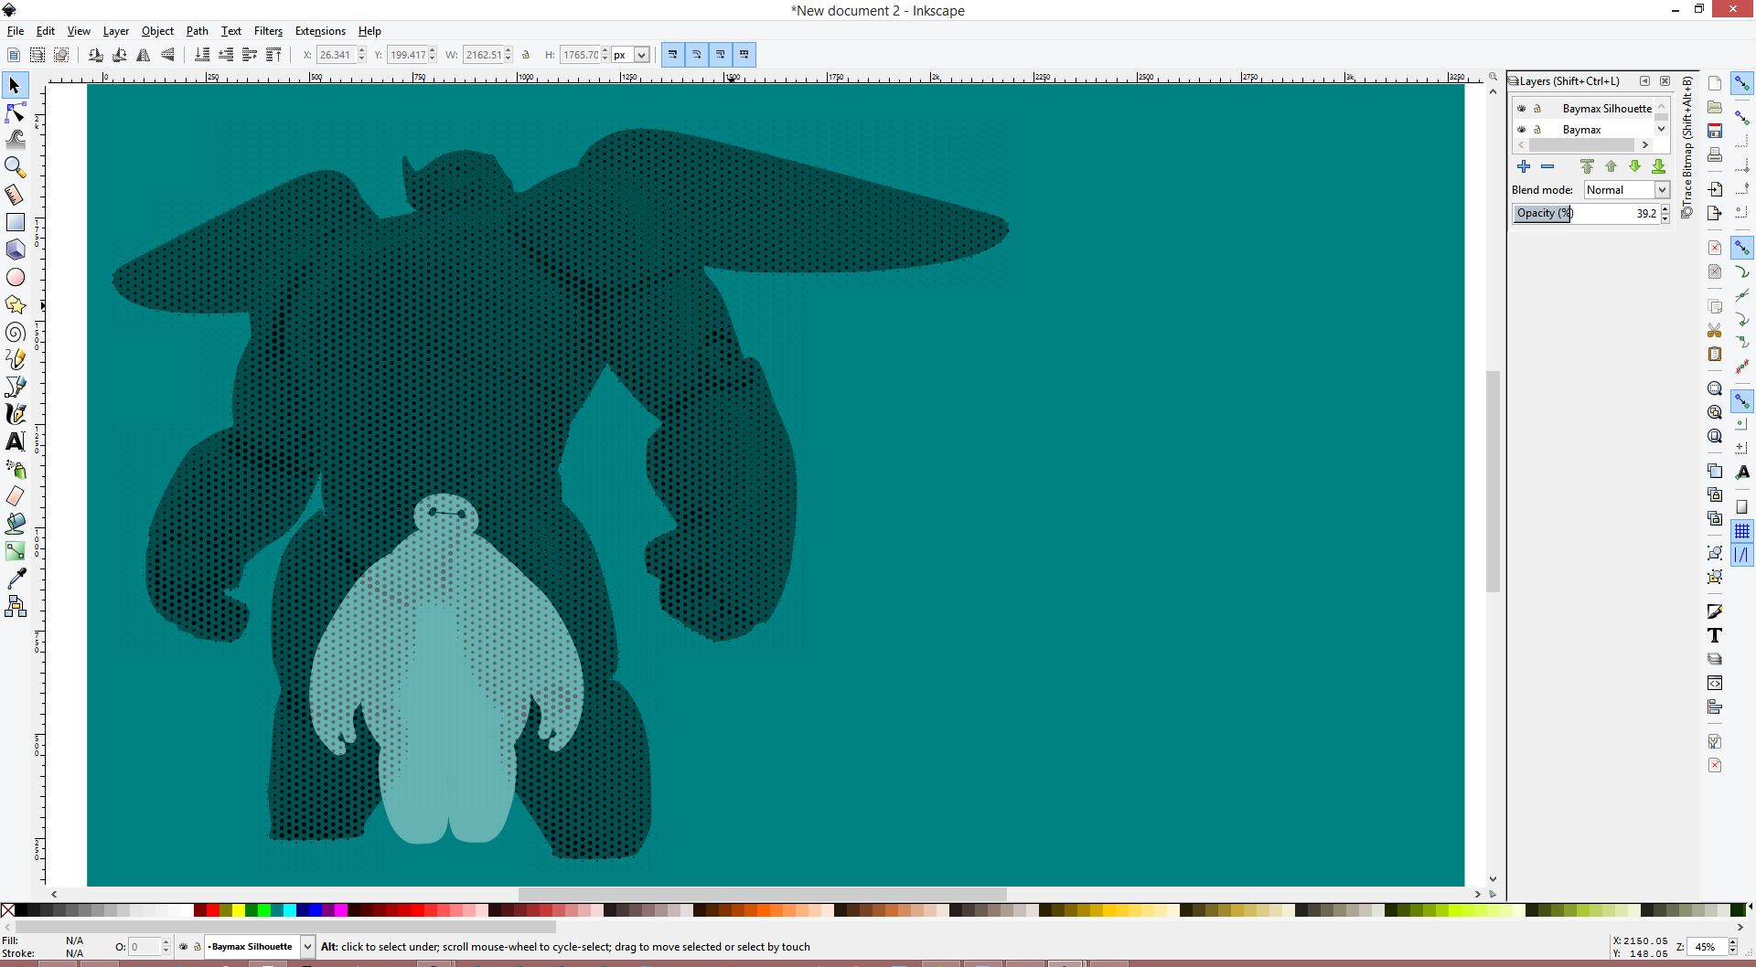The height and width of the screenshot is (967, 1756).
Task: Toggle current layer lock in status bar
Action: click(197, 947)
